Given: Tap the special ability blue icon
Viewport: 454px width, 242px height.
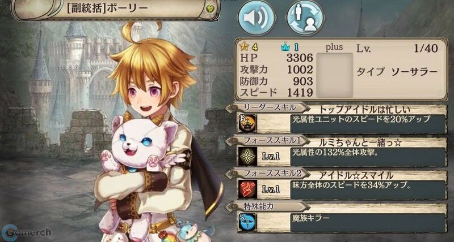Looking at the screenshot, I should 247,222.
